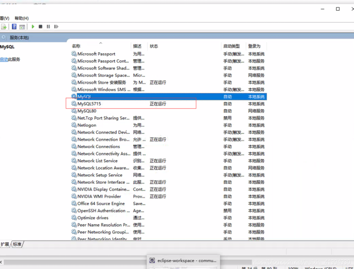Click the Export List toolbar icon

click(x=4, y=27)
